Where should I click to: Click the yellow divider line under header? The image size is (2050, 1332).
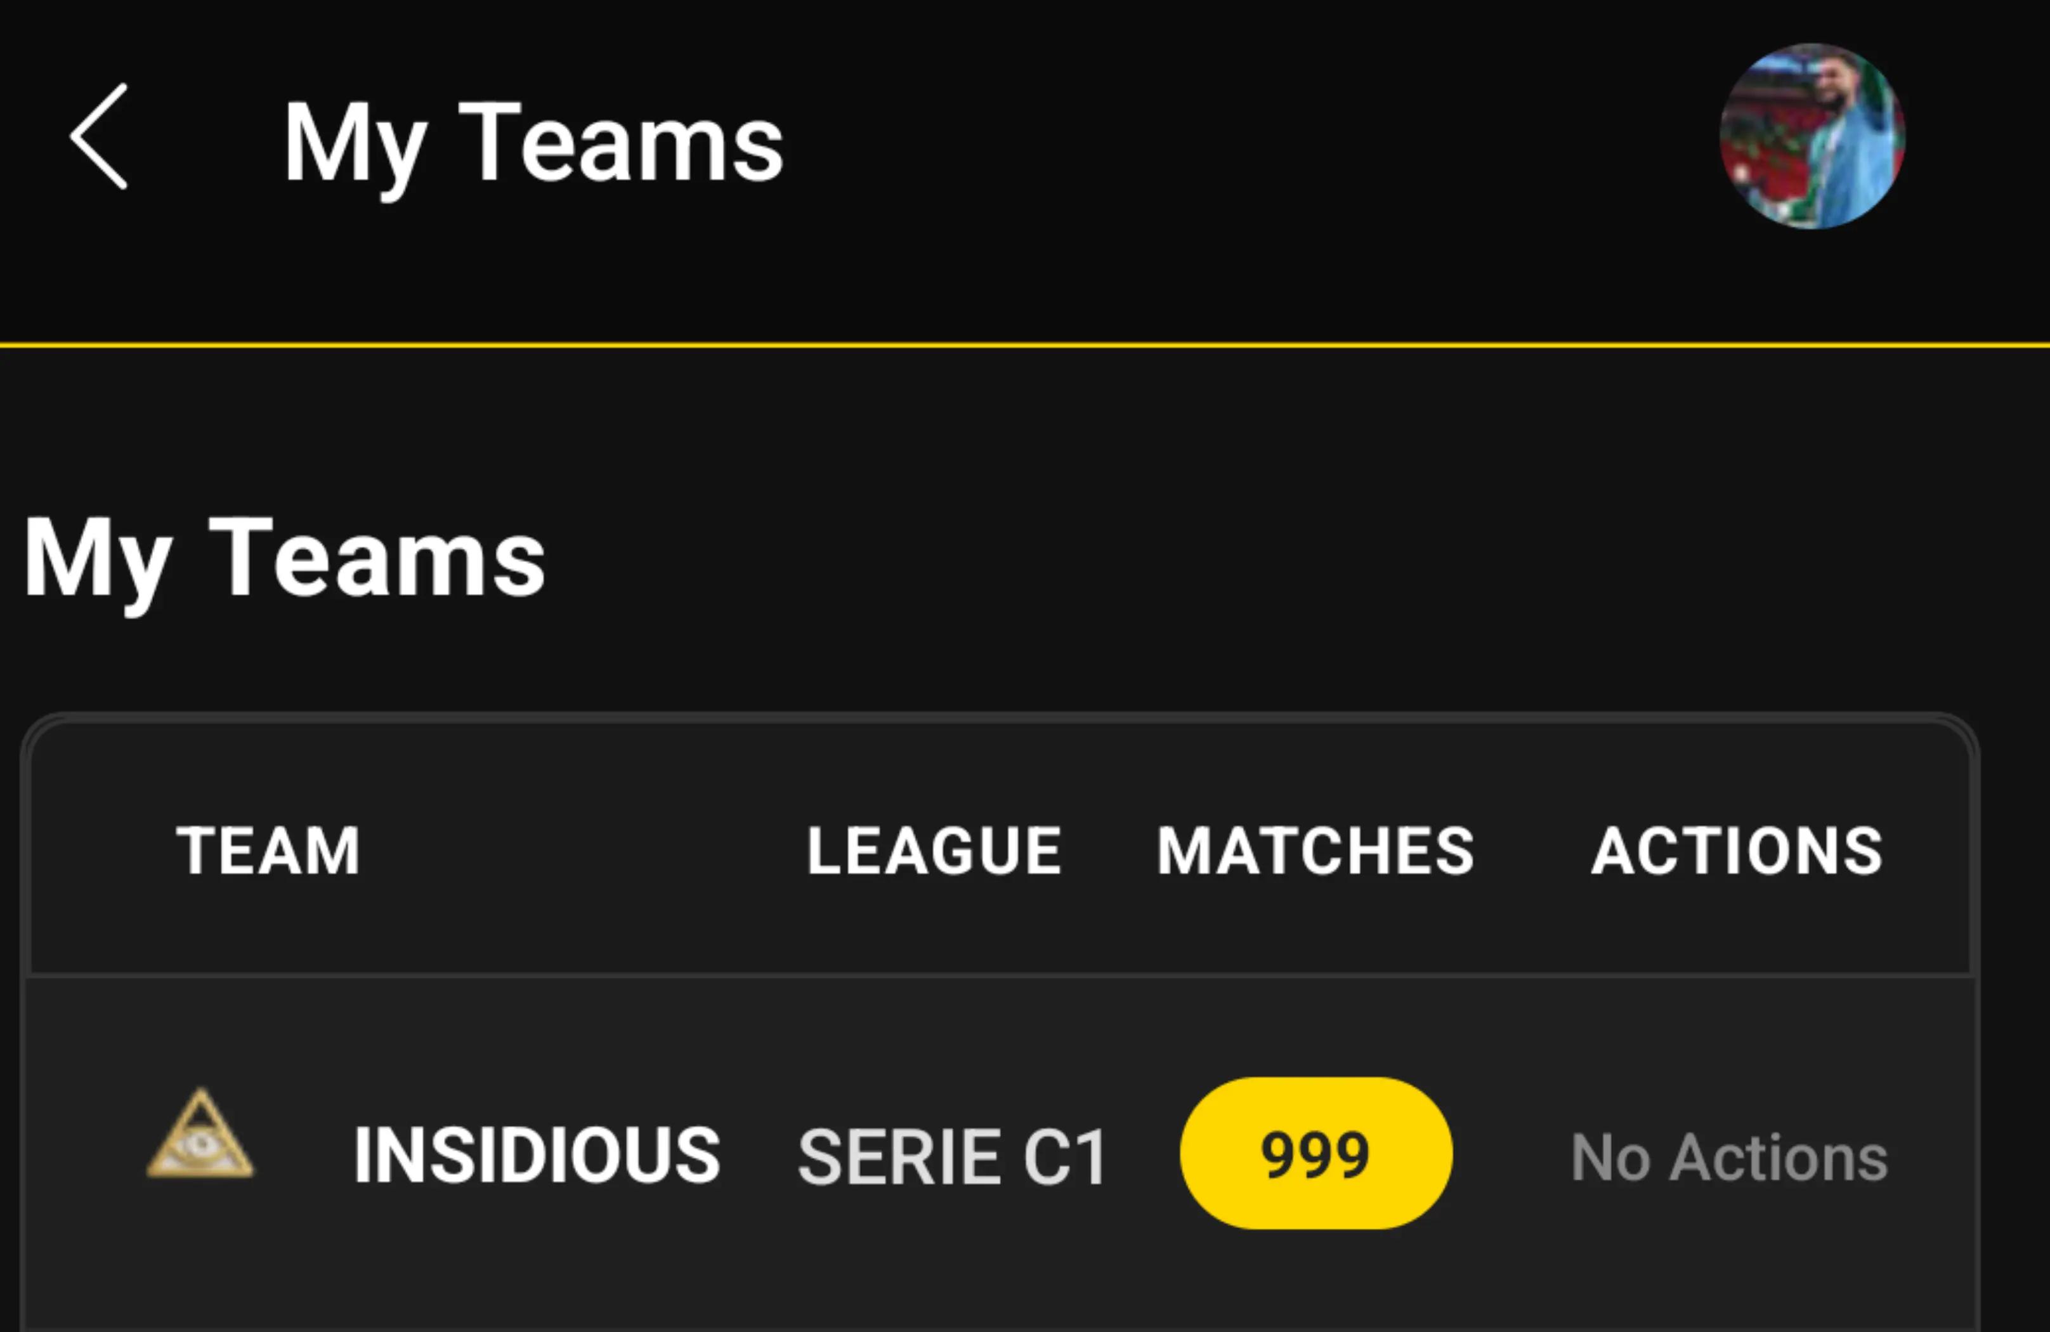tap(1025, 346)
